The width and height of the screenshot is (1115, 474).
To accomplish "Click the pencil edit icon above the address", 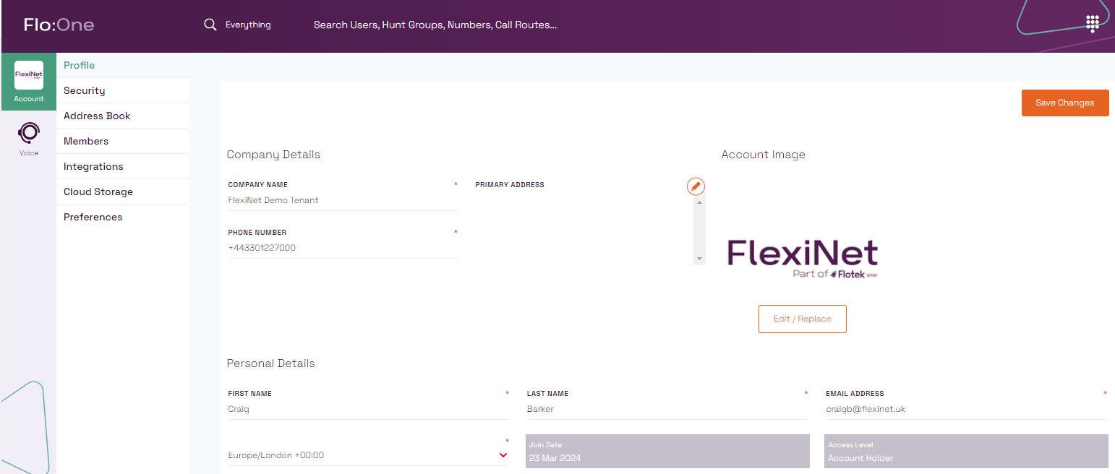I will point(696,186).
